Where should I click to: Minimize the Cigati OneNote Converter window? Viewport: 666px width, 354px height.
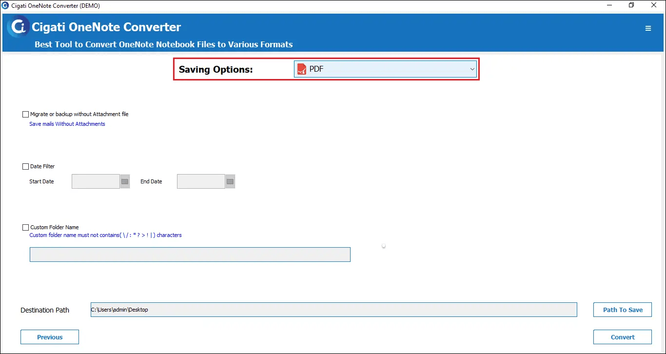tap(609, 5)
